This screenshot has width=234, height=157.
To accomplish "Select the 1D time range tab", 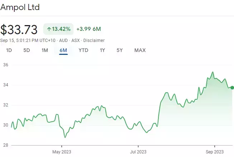I will [9, 50].
